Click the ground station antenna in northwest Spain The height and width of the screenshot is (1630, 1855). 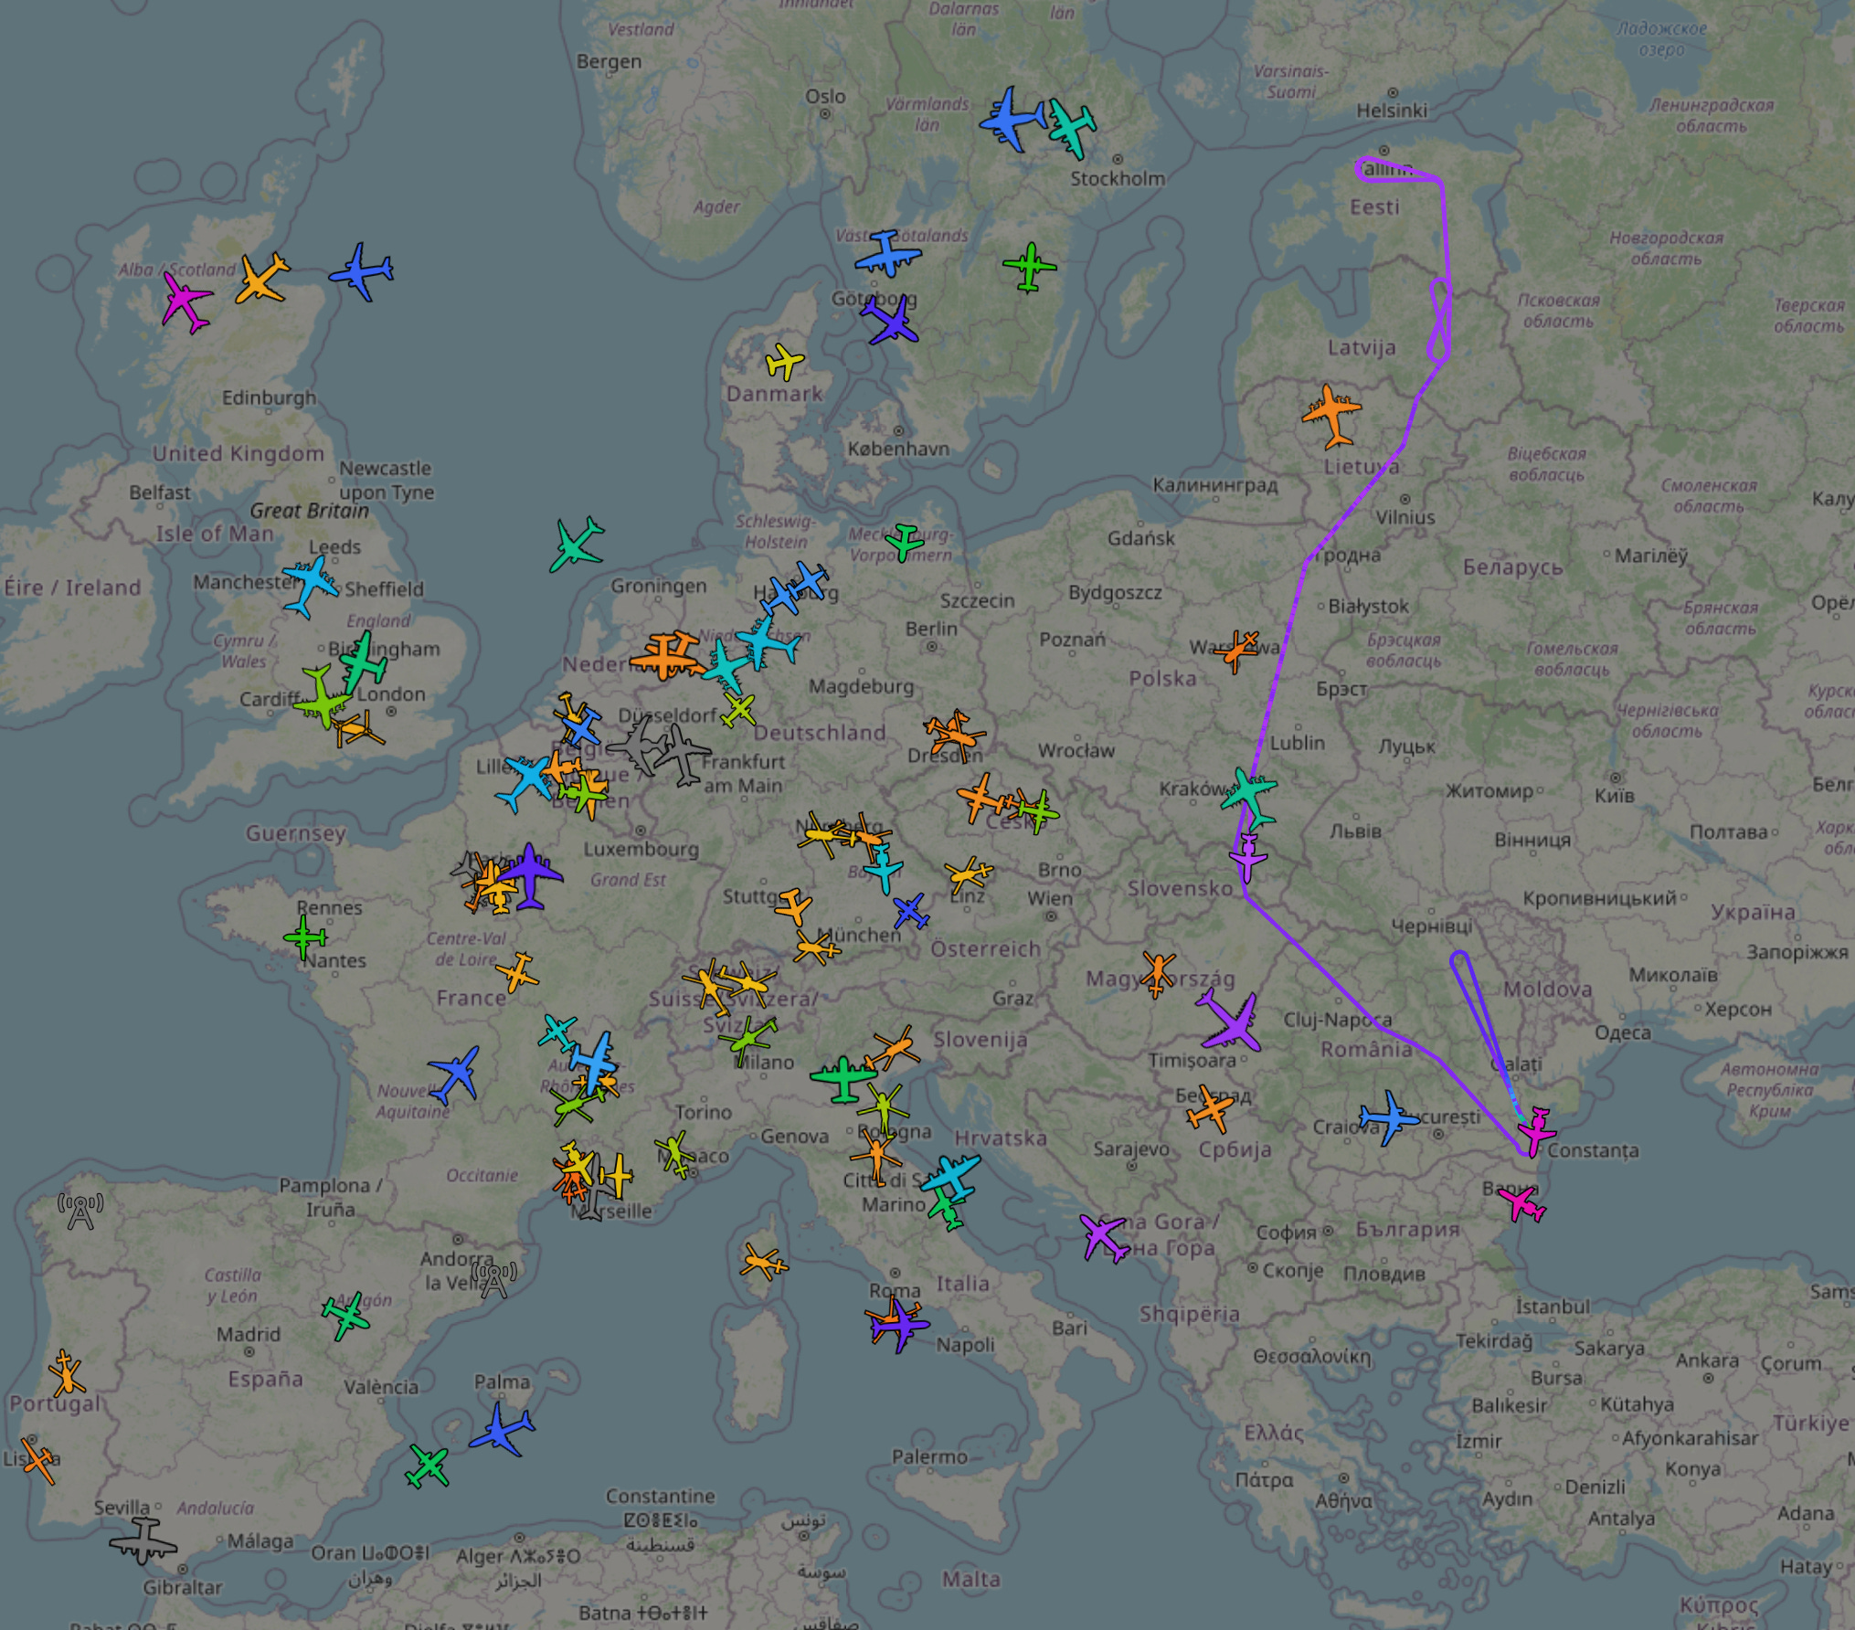(x=80, y=1212)
